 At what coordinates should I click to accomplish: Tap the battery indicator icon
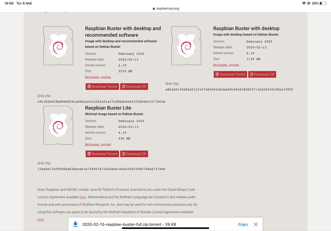323,3
